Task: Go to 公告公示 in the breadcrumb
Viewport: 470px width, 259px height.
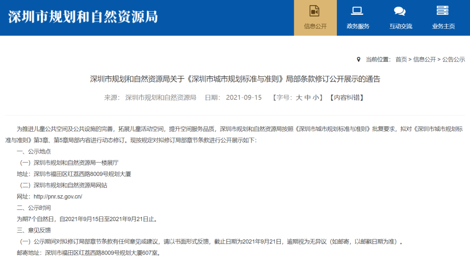Action: (453, 60)
